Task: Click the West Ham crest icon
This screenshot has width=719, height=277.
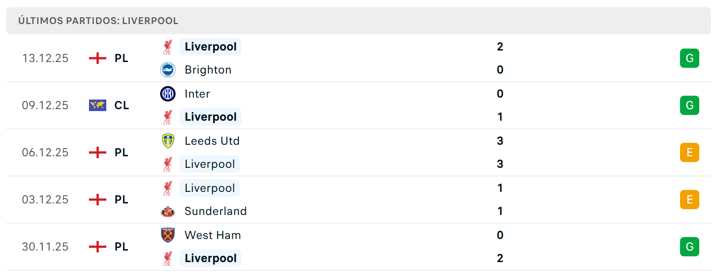Action: (168, 235)
